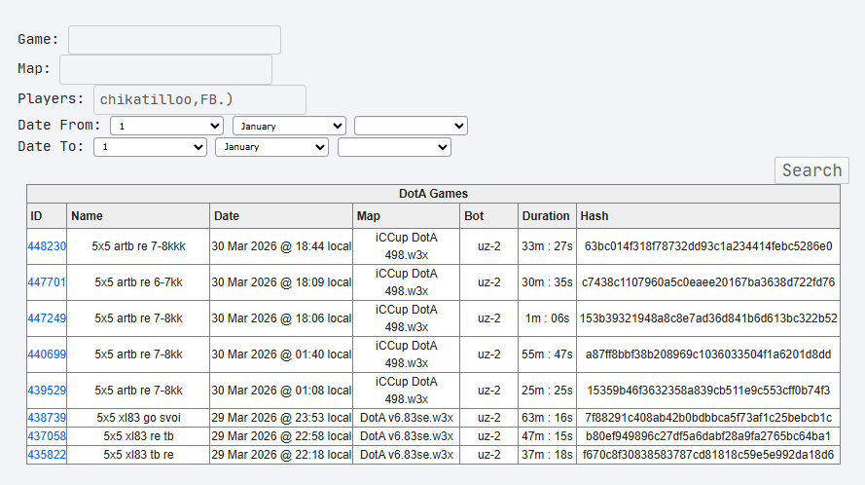This screenshot has height=485, width=865.
Task: Expand the Date To month dropdown
Action: point(272,147)
